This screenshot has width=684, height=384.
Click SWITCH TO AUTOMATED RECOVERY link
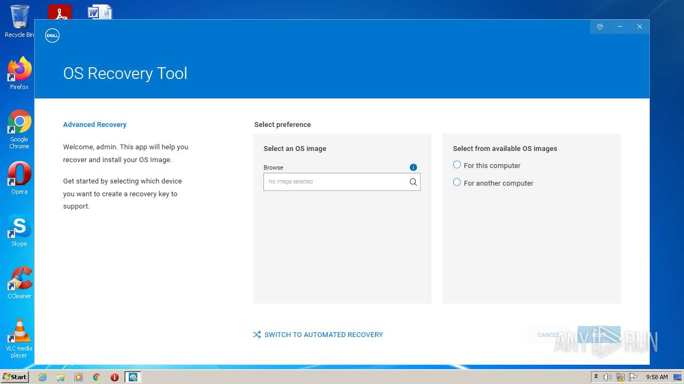click(324, 335)
